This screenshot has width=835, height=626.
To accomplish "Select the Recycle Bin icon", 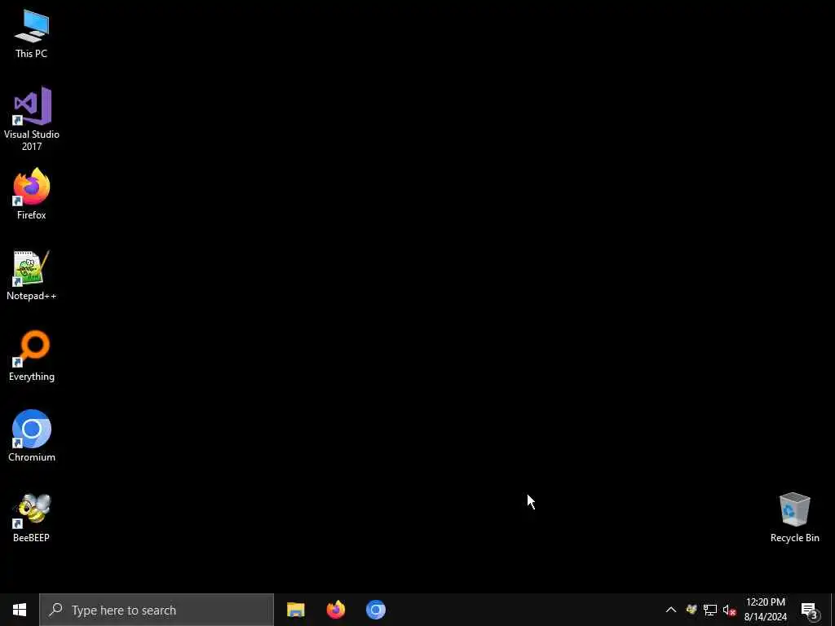I will 794,518.
